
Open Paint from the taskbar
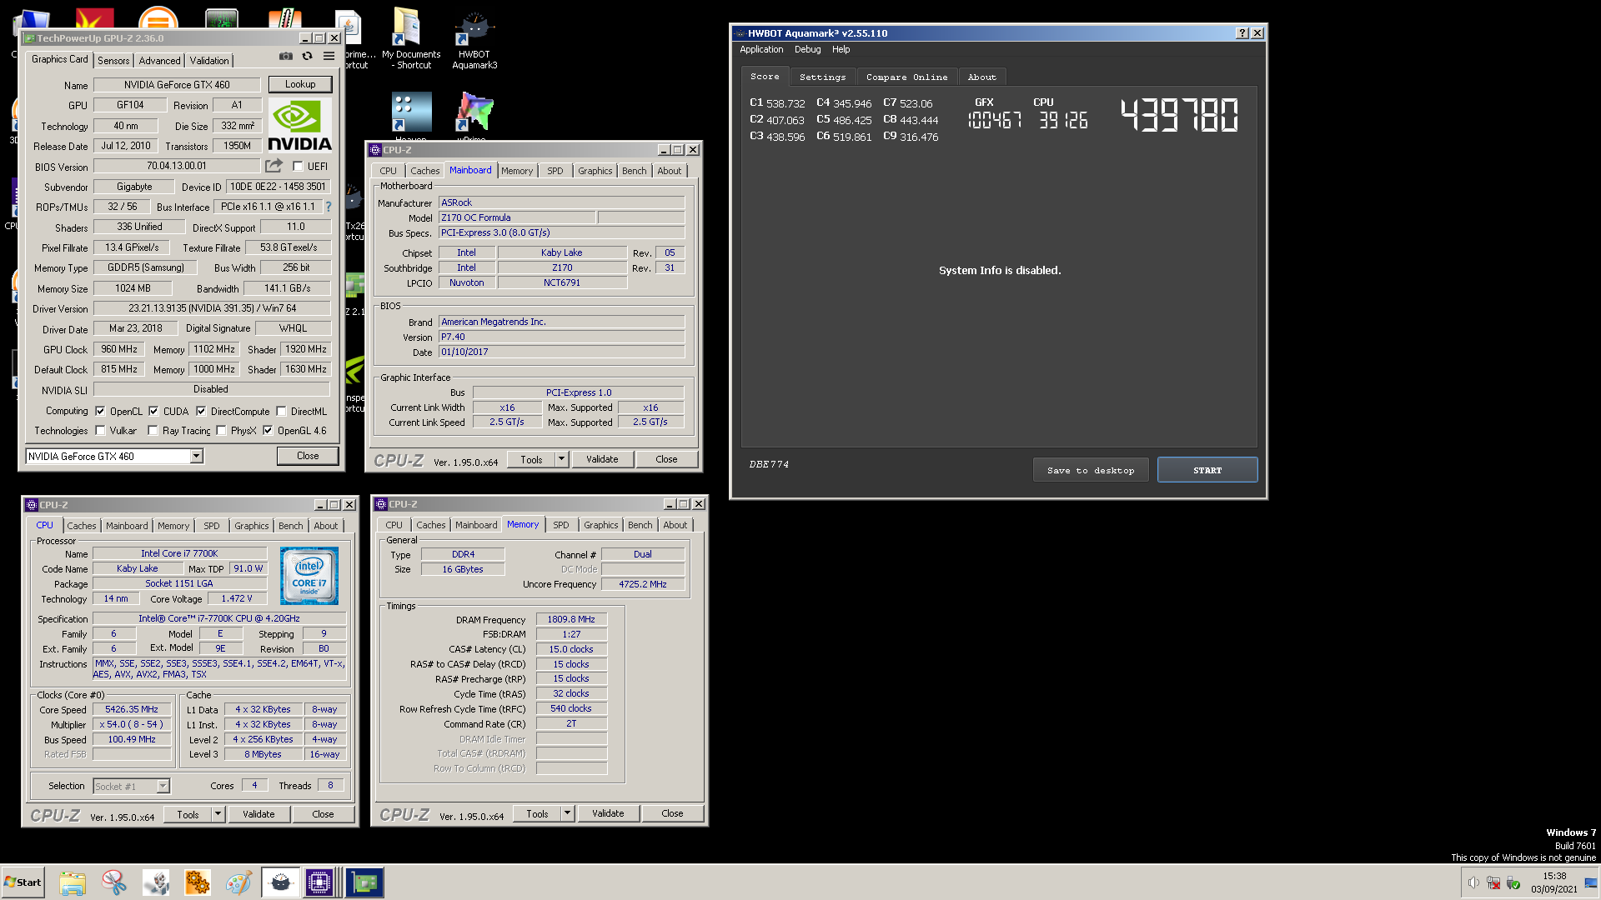pos(238,882)
